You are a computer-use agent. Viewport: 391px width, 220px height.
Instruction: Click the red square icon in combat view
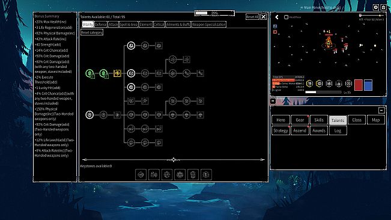(x=275, y=32)
